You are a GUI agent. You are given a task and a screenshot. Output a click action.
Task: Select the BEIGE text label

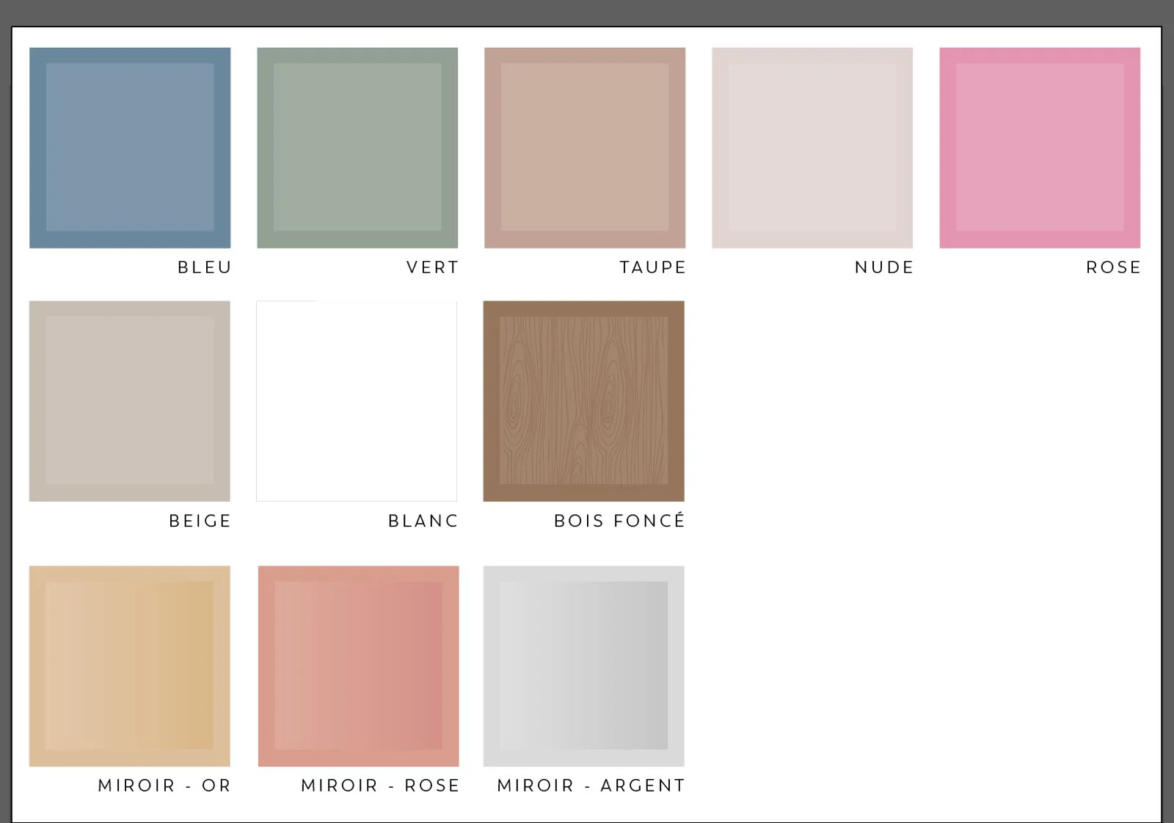[200, 521]
